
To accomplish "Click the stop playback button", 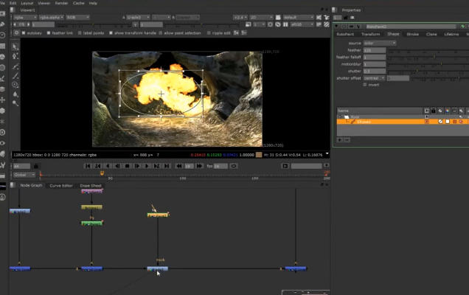I will point(128,166).
